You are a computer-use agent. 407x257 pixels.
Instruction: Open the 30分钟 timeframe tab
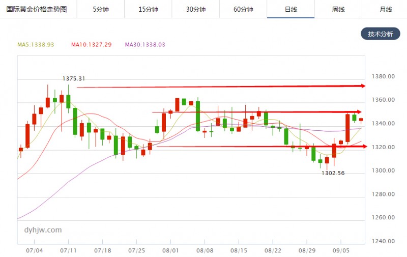pyautogui.click(x=195, y=9)
